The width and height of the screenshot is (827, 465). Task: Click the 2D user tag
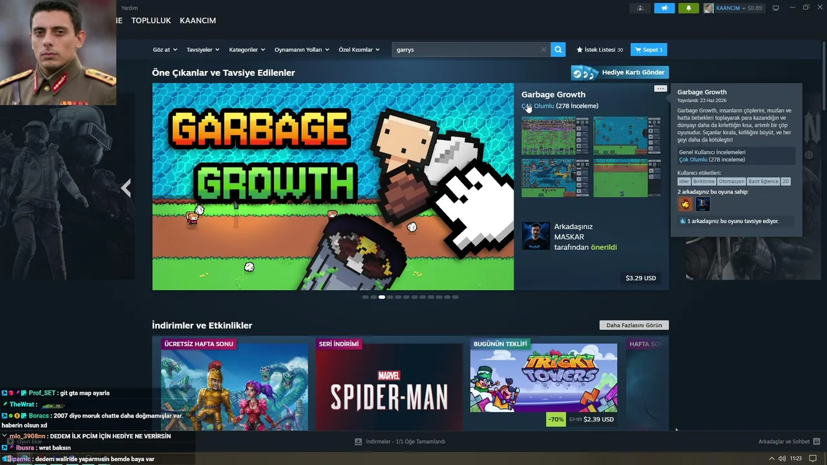coord(786,181)
